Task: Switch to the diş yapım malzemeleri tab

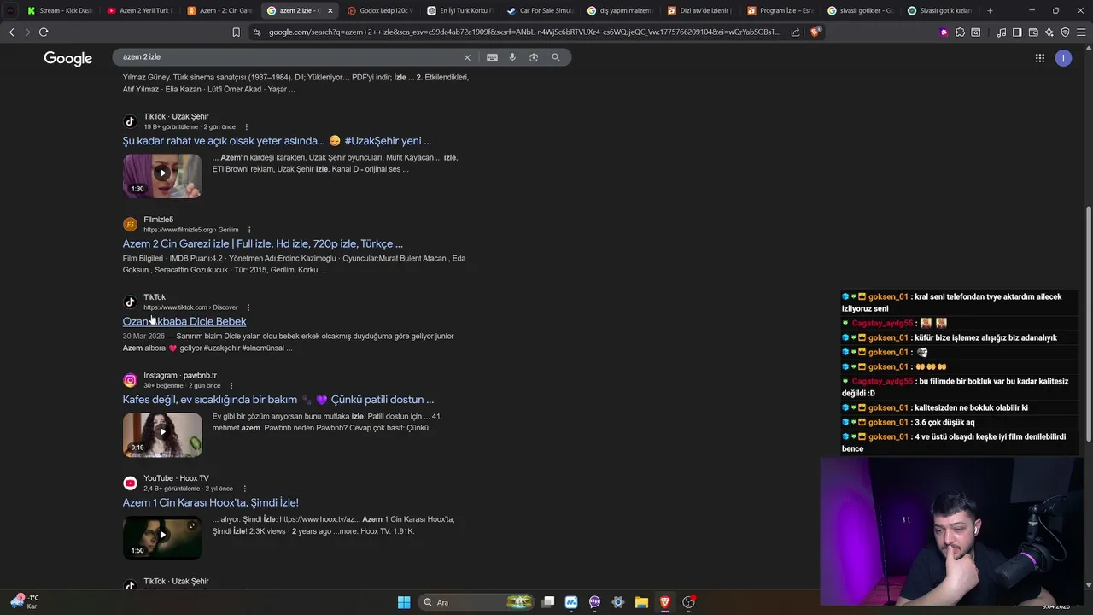Action: [619, 10]
